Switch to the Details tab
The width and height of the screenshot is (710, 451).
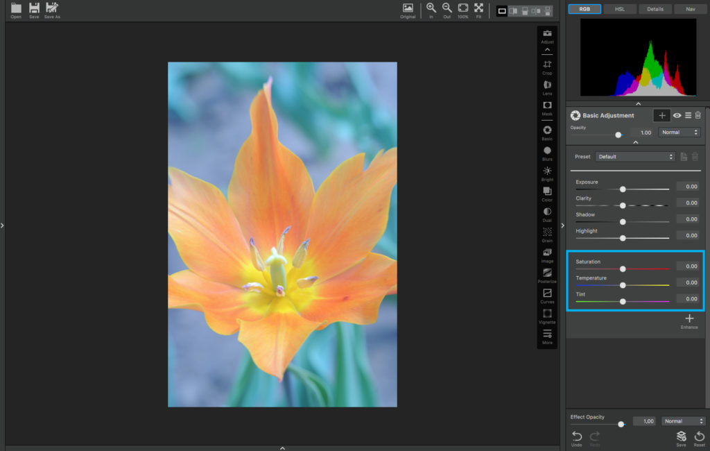coord(655,9)
